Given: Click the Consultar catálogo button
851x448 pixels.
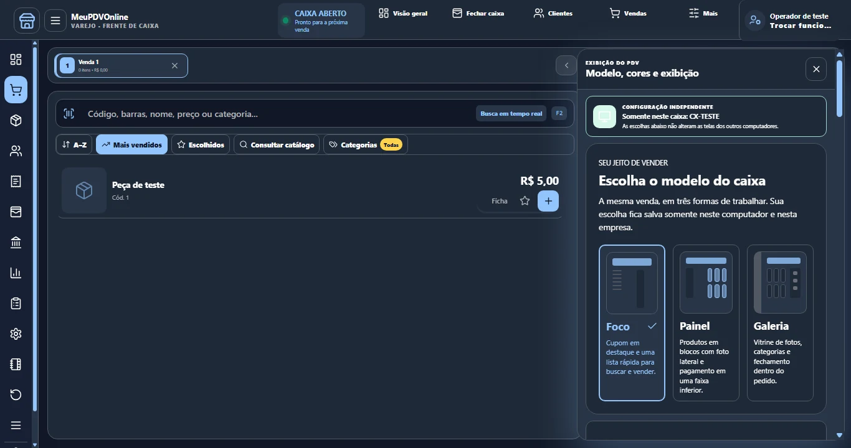Looking at the screenshot, I should point(277,144).
